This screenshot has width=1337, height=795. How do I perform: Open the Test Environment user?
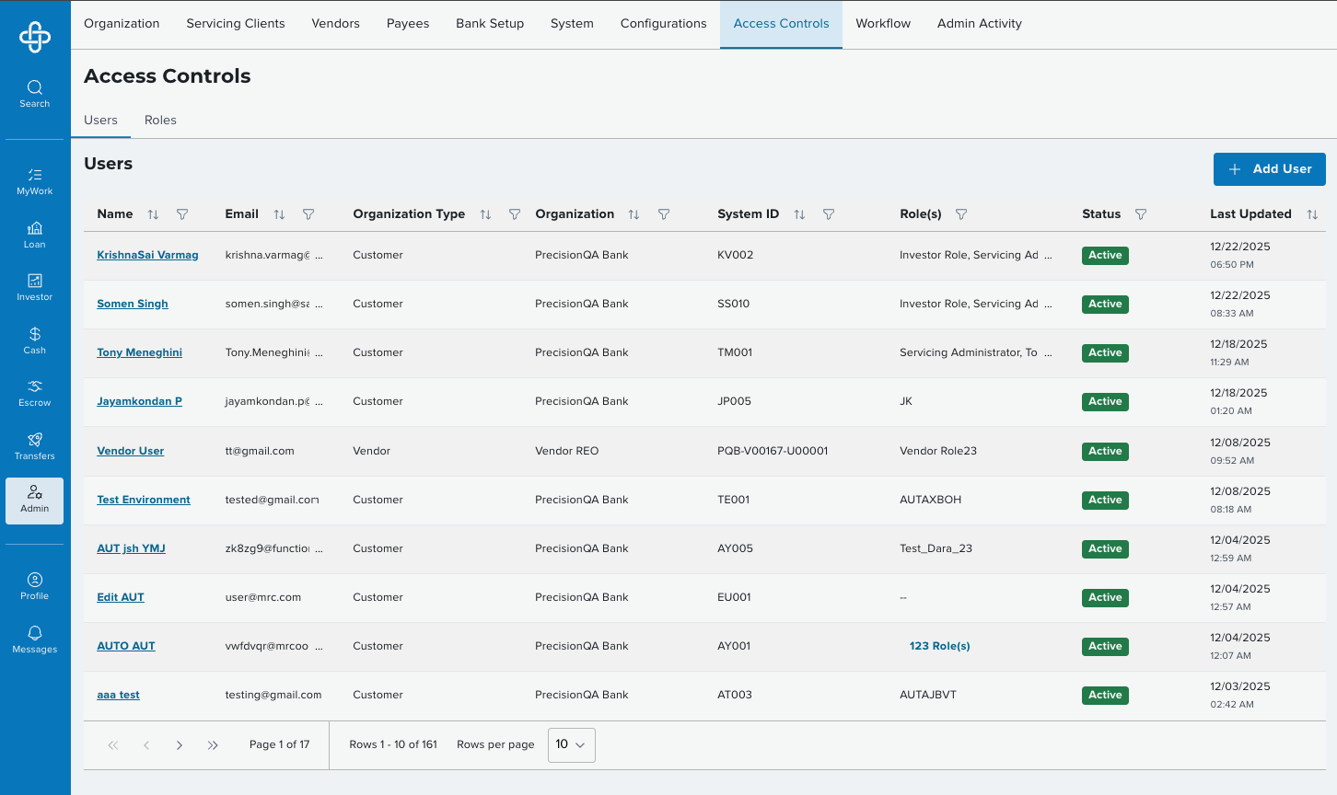[144, 500]
